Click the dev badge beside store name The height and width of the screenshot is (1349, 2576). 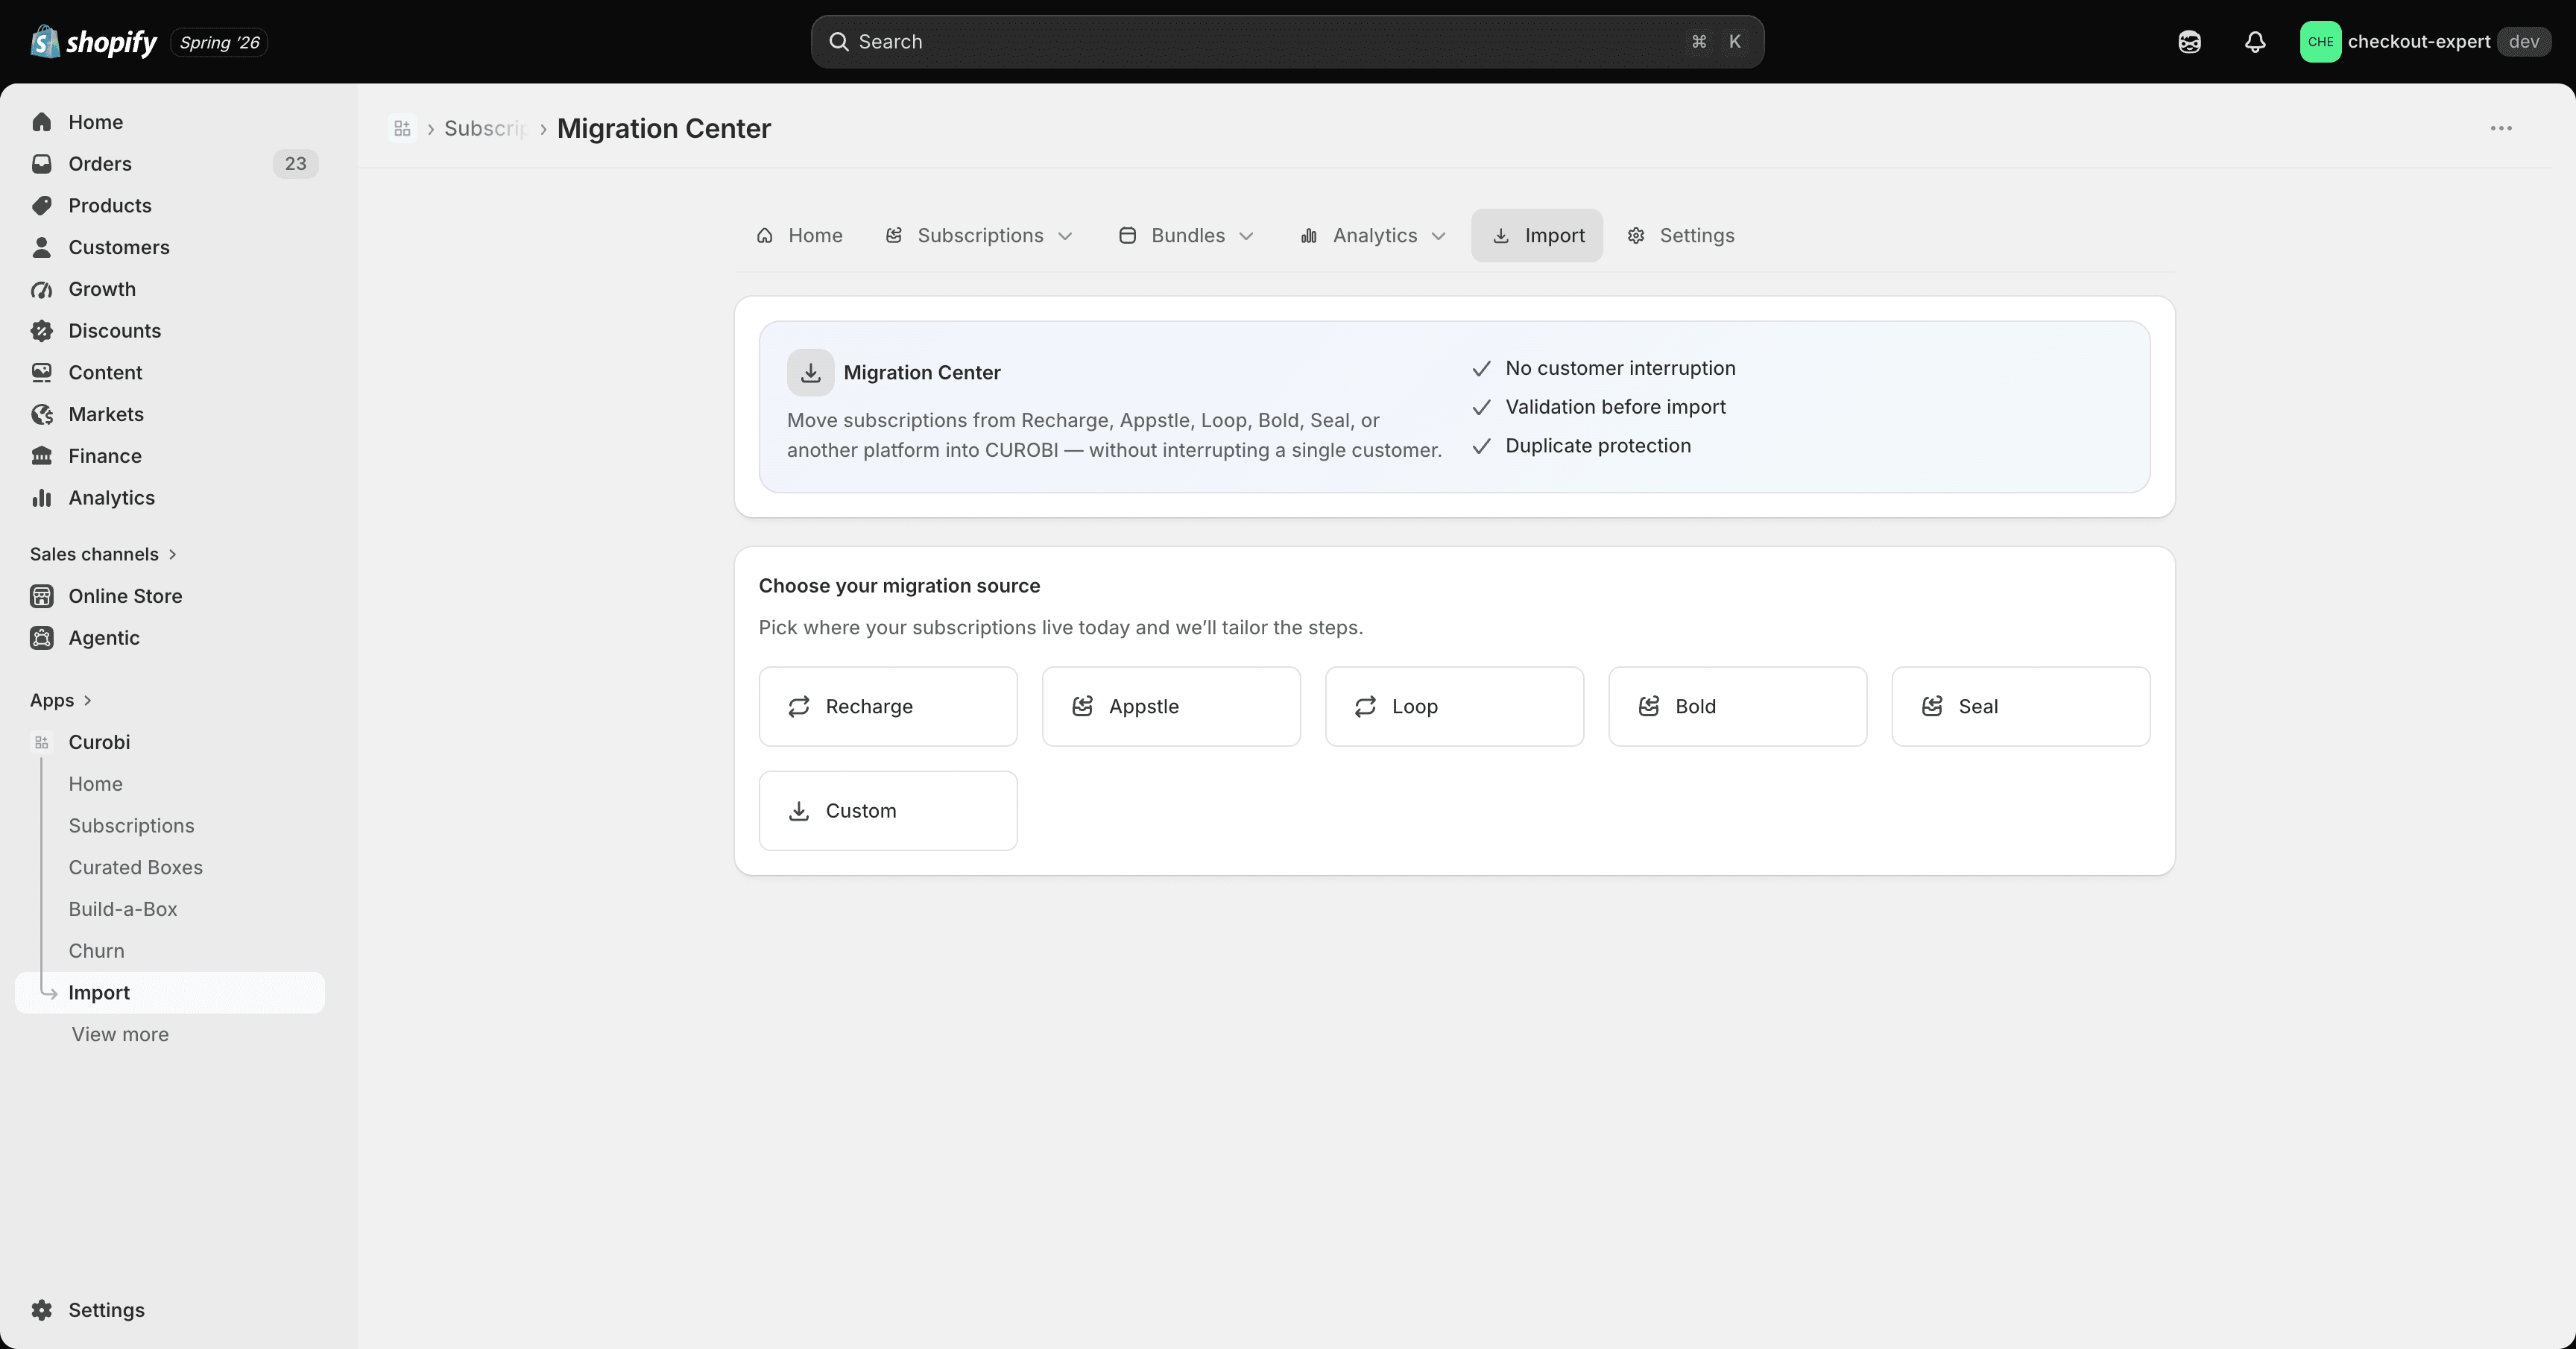(2524, 42)
